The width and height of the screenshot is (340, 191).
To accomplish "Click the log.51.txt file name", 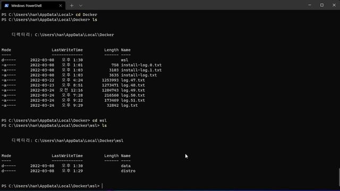I will pos(133,100).
